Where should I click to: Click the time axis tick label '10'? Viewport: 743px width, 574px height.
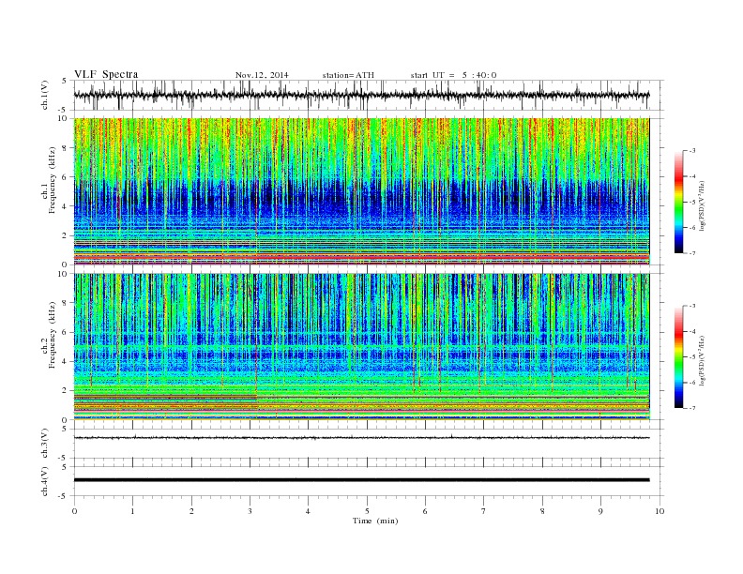pyautogui.click(x=660, y=511)
